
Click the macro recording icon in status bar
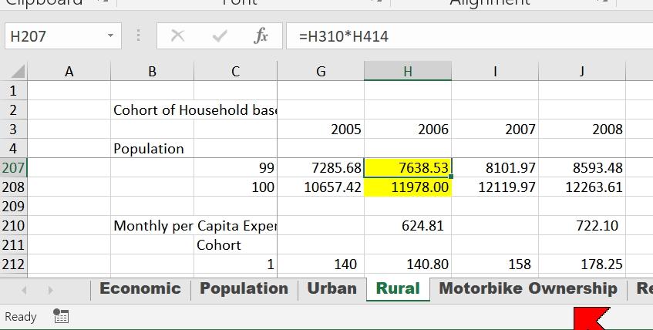click(61, 317)
